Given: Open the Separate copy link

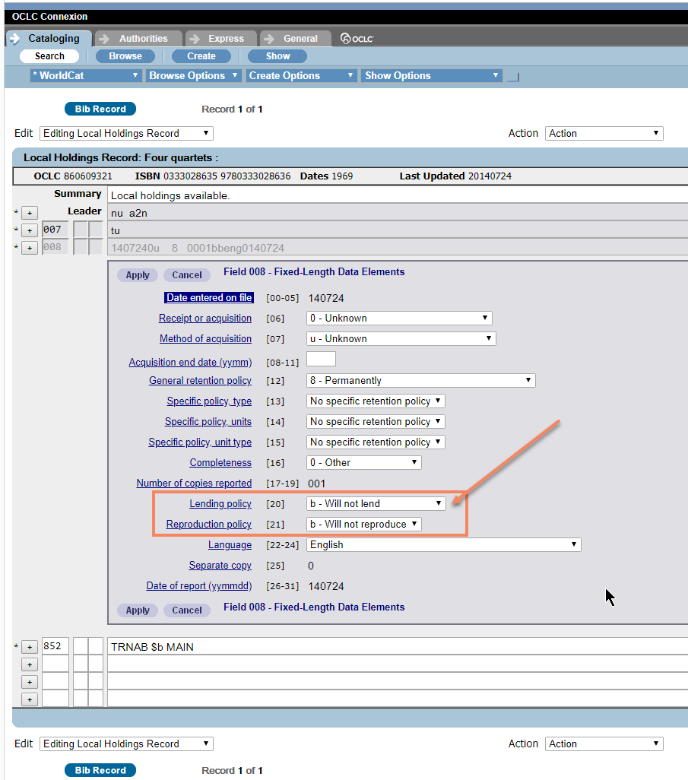Looking at the screenshot, I should tap(220, 566).
